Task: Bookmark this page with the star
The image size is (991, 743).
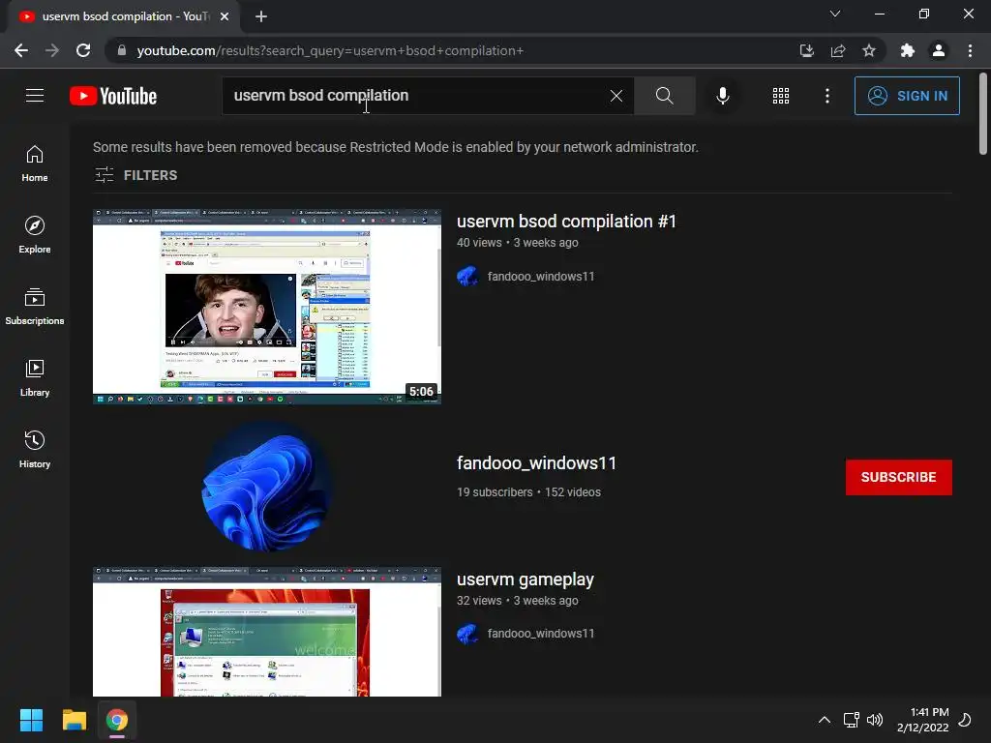Action: pos(869,50)
